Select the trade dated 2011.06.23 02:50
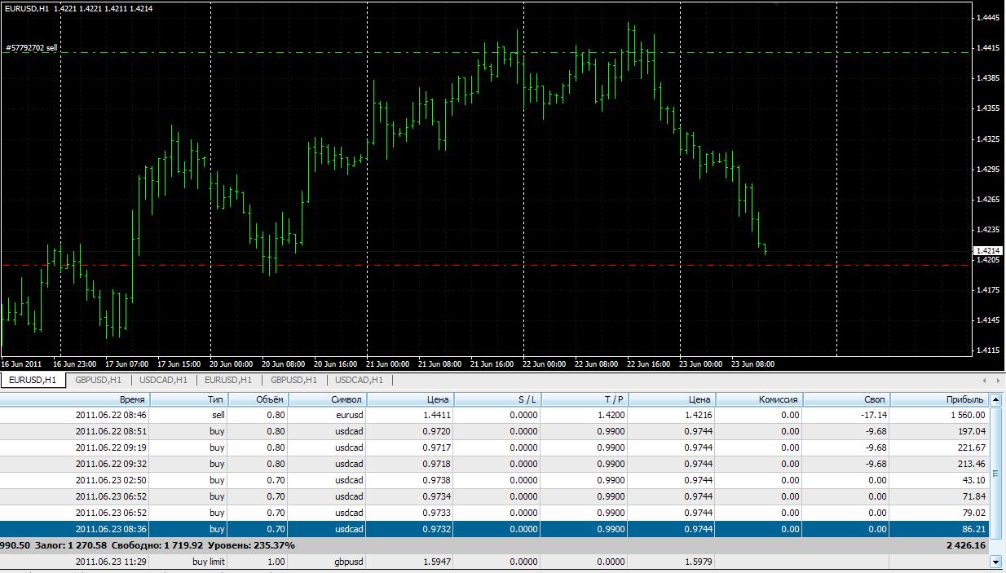1006x573 pixels. [x=494, y=480]
